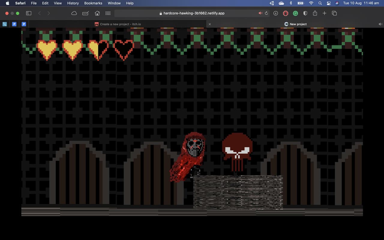Select the third pinned tab with P icon

(24, 24)
